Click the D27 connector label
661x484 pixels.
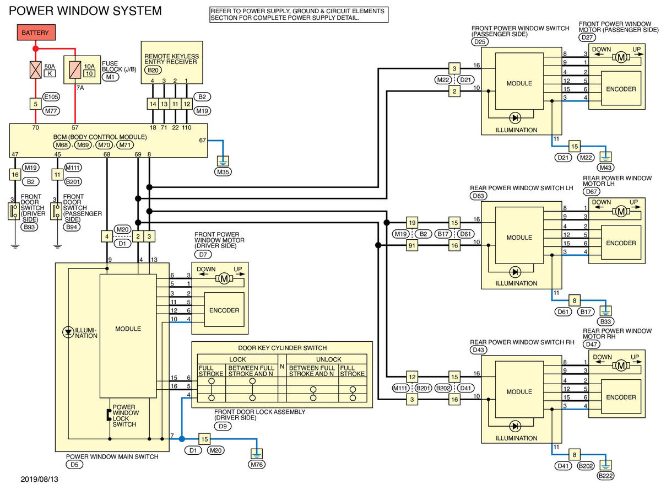588,37
